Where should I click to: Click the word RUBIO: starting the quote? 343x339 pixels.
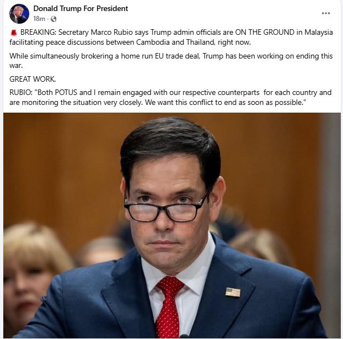pos(21,92)
